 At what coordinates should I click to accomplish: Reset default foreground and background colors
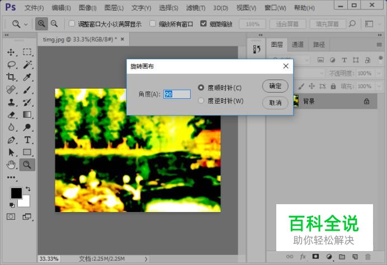coord(12,205)
